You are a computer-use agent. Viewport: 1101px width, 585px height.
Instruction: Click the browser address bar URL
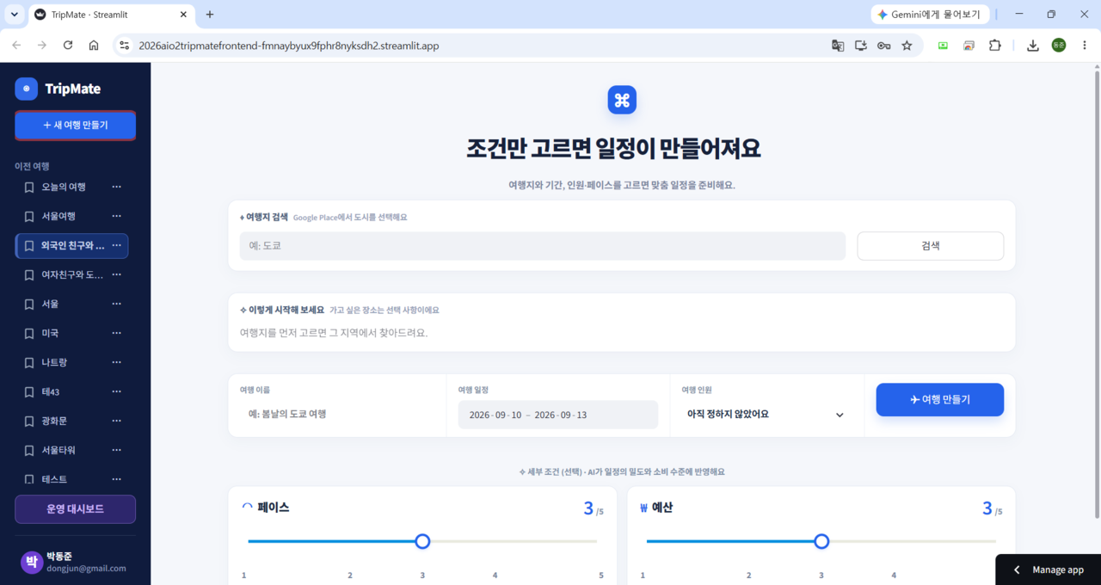[x=289, y=46]
